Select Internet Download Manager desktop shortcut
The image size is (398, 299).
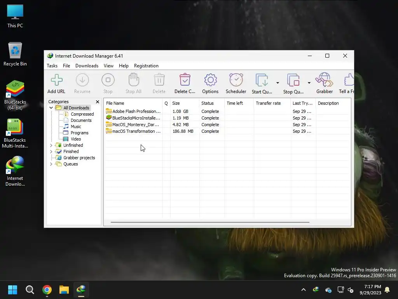(x=15, y=171)
